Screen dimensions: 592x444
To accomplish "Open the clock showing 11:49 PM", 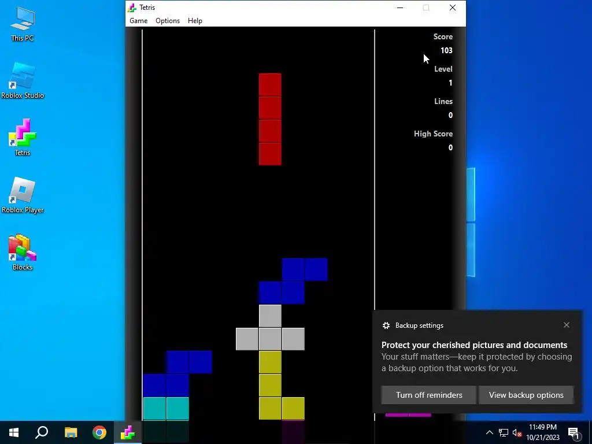I will [542, 432].
